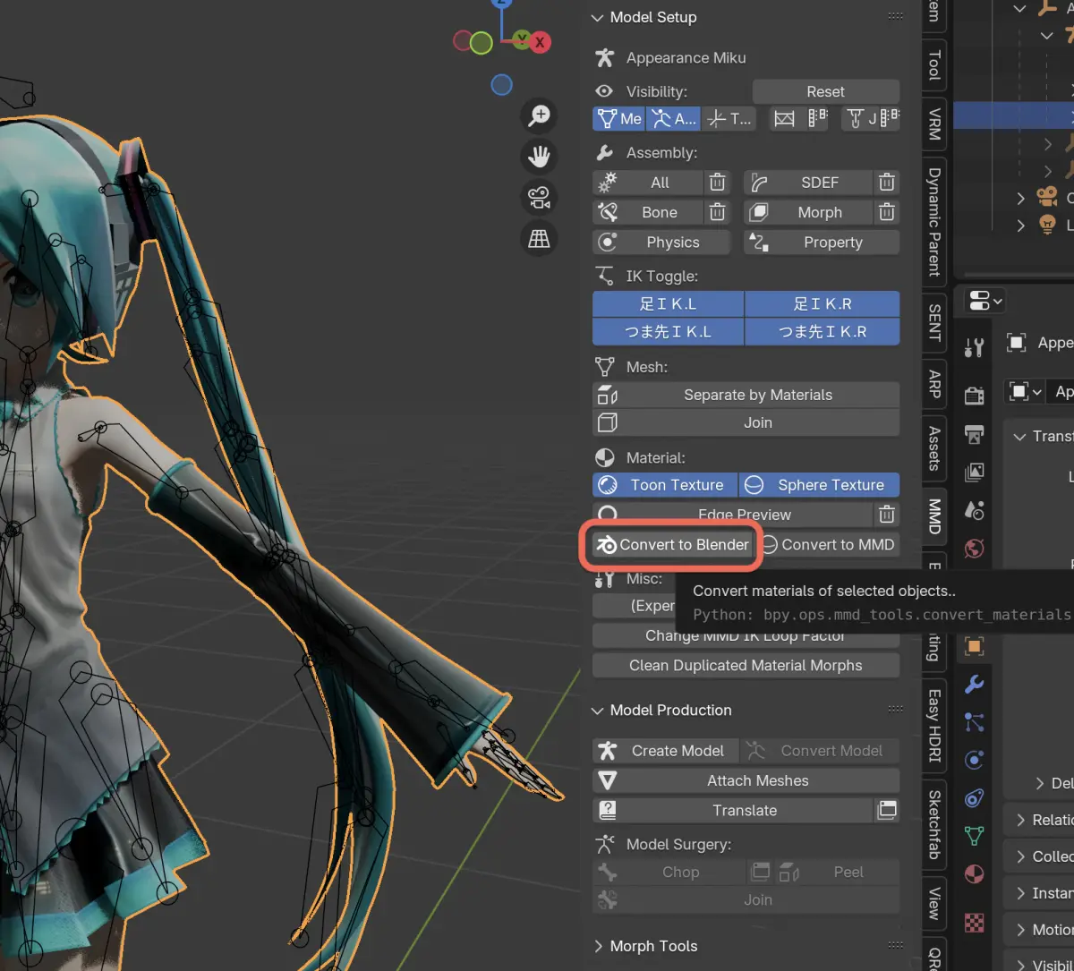The height and width of the screenshot is (971, 1074).
Task: Open the Particles properties icon
Action: pos(975,722)
